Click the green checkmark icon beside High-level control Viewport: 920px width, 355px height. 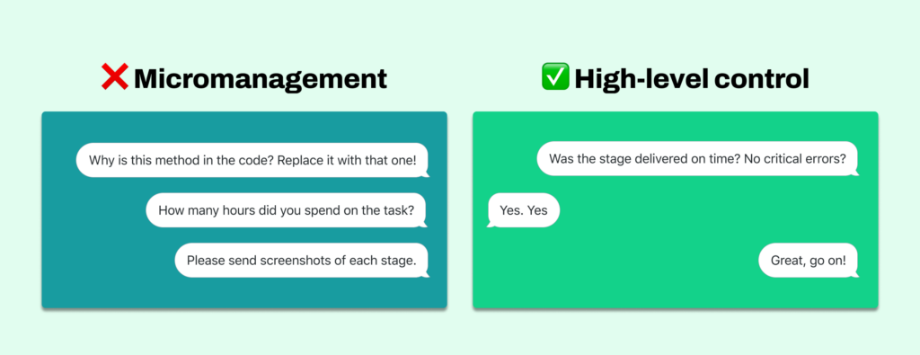tap(555, 77)
